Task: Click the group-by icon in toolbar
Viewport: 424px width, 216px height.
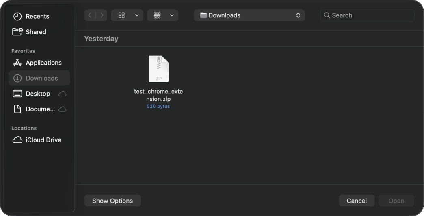Action: pyautogui.click(x=157, y=15)
